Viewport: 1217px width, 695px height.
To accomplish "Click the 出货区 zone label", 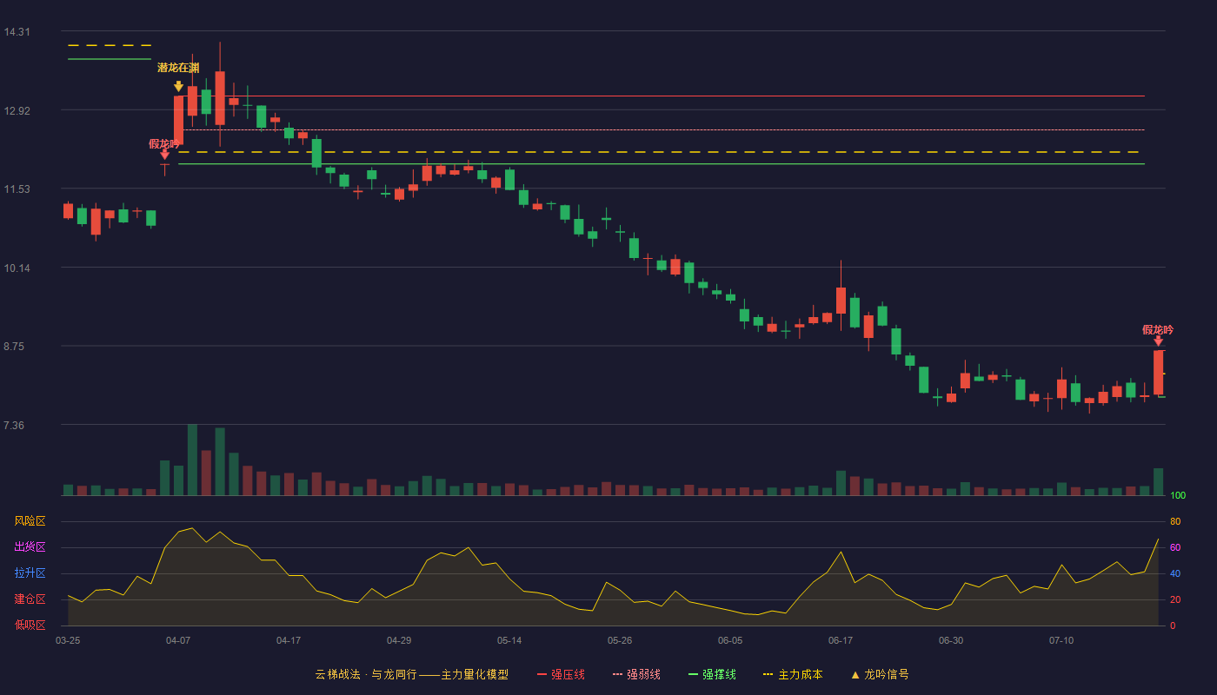I will pyautogui.click(x=30, y=547).
